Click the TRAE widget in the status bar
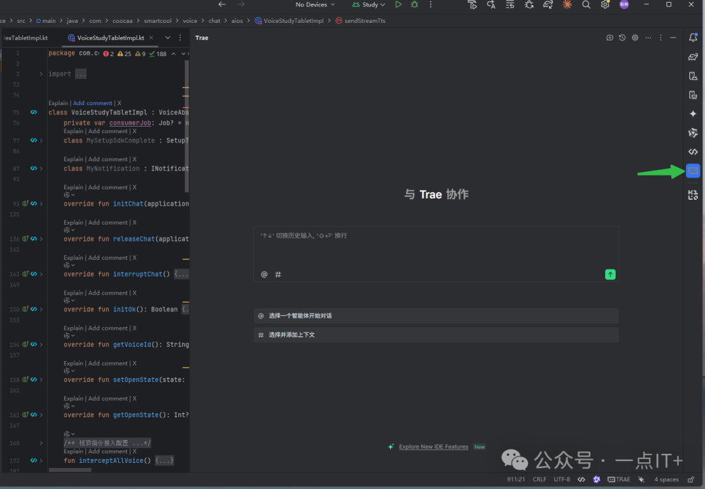 click(x=619, y=479)
